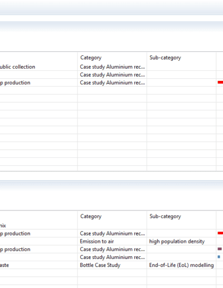Select the 'End-of-Life (EoL) modelling' cell
The image size is (223, 288).
click(181, 265)
